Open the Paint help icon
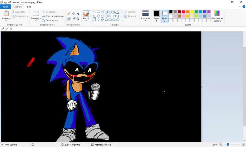The height and width of the screenshot is (147, 246). [x=244, y=7]
